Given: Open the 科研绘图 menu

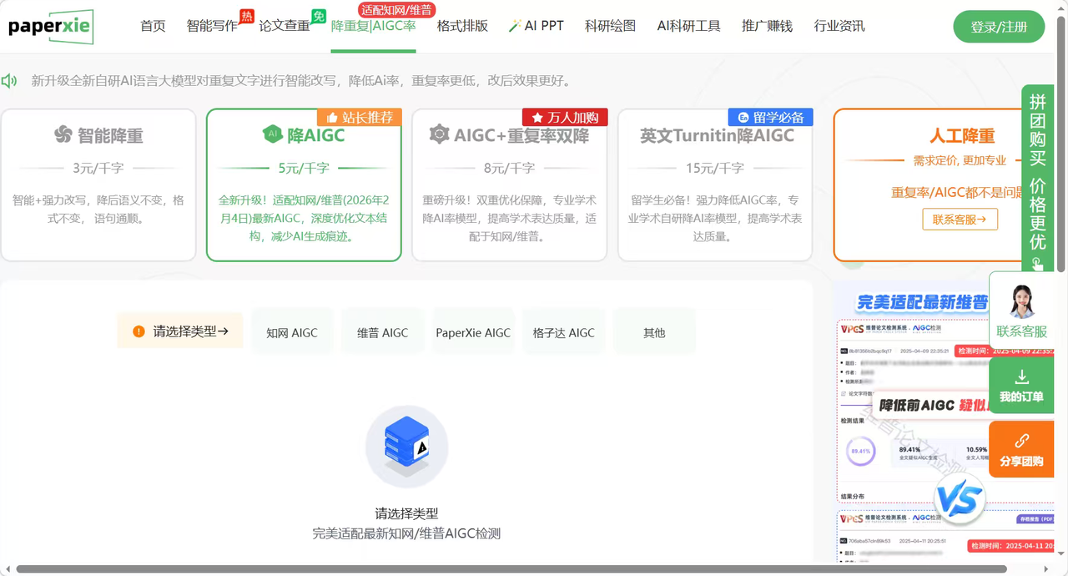Looking at the screenshot, I should point(610,26).
